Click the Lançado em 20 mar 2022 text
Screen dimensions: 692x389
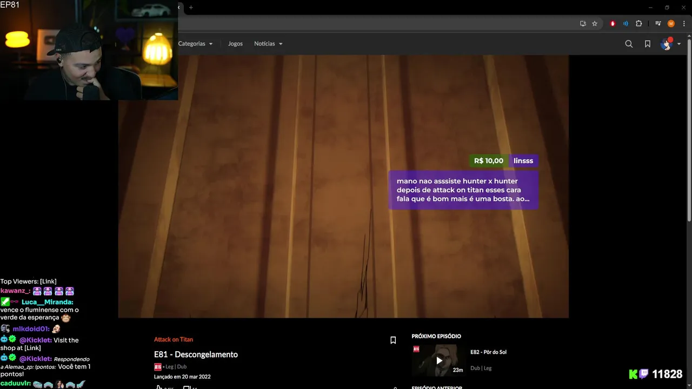[x=182, y=377]
